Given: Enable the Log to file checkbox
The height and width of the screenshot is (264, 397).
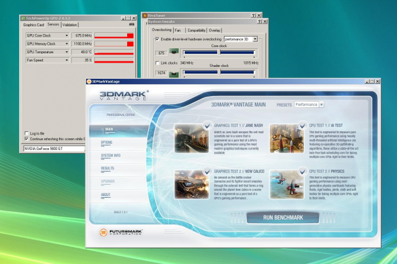Looking at the screenshot, I should (26, 133).
